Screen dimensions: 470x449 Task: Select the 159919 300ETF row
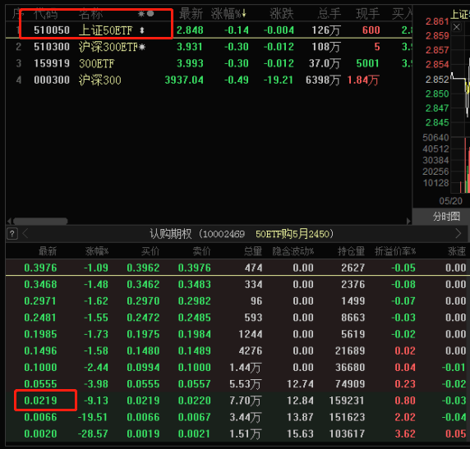pos(209,63)
